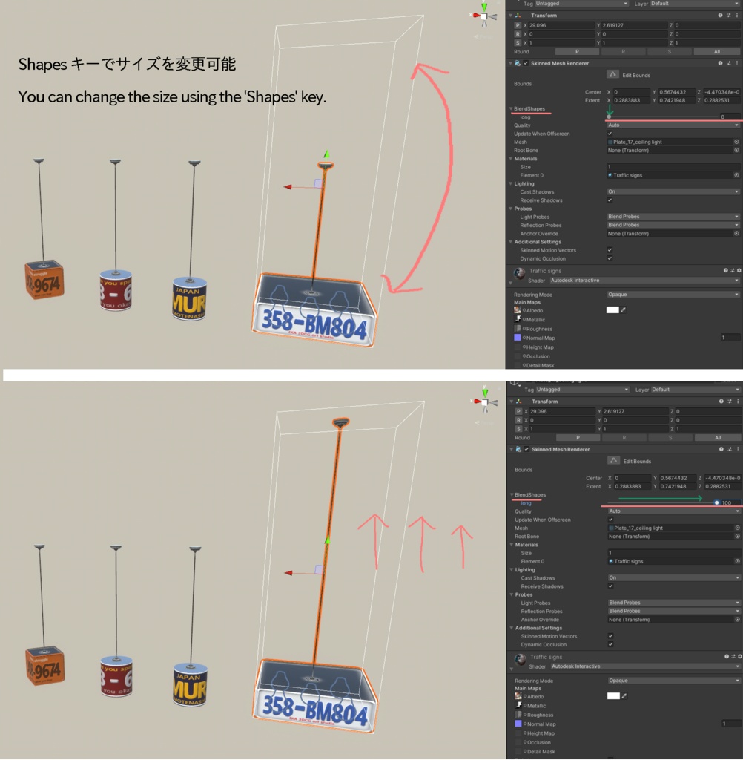Toggle Update When Offscreen checkbox, lower inspector
This screenshot has width=743, height=760.
[x=611, y=519]
